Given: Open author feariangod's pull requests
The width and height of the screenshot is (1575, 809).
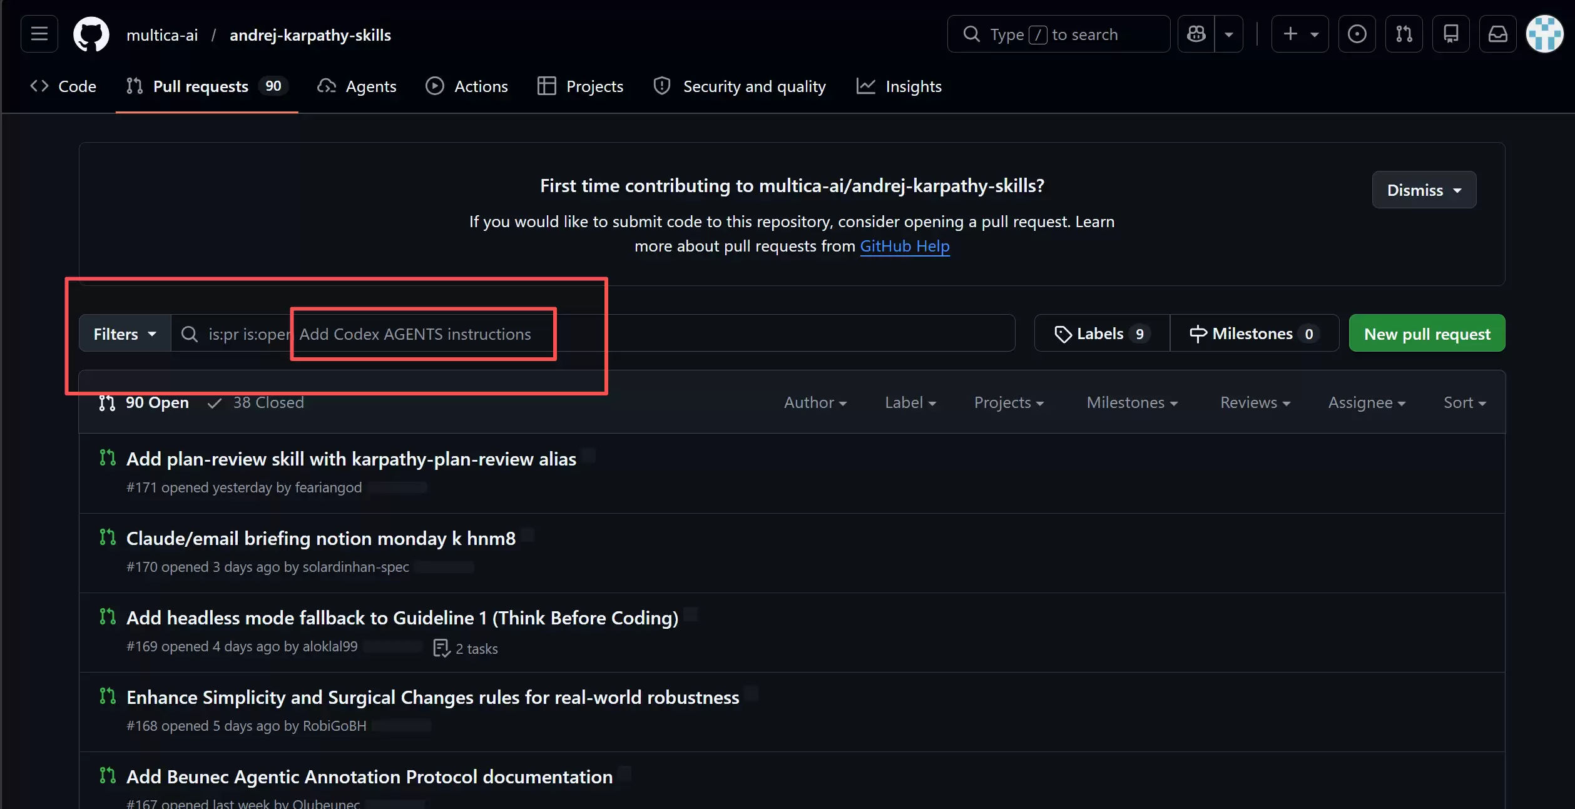Looking at the screenshot, I should (x=329, y=487).
